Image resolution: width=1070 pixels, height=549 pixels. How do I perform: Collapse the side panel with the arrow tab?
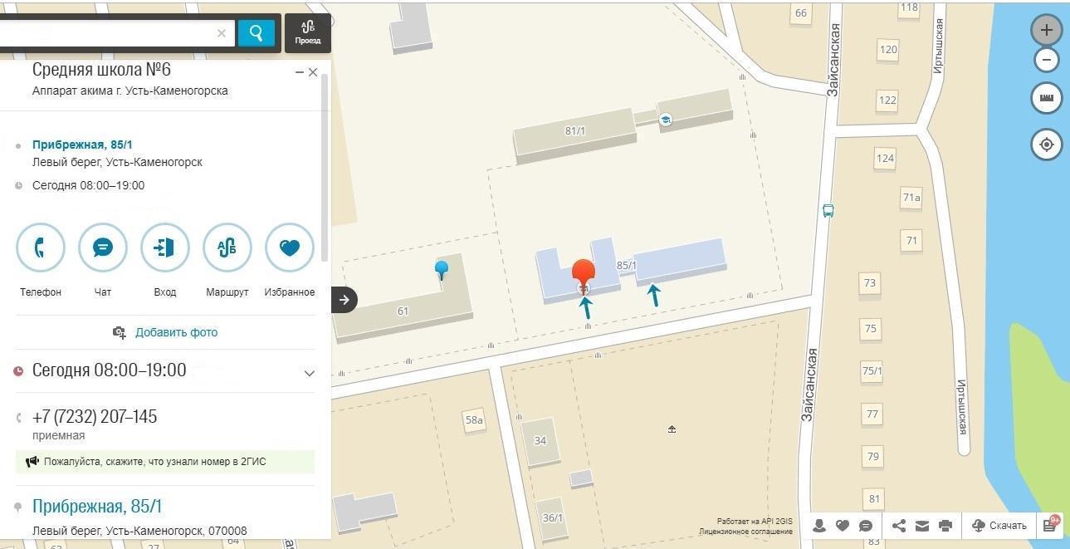coord(344,300)
